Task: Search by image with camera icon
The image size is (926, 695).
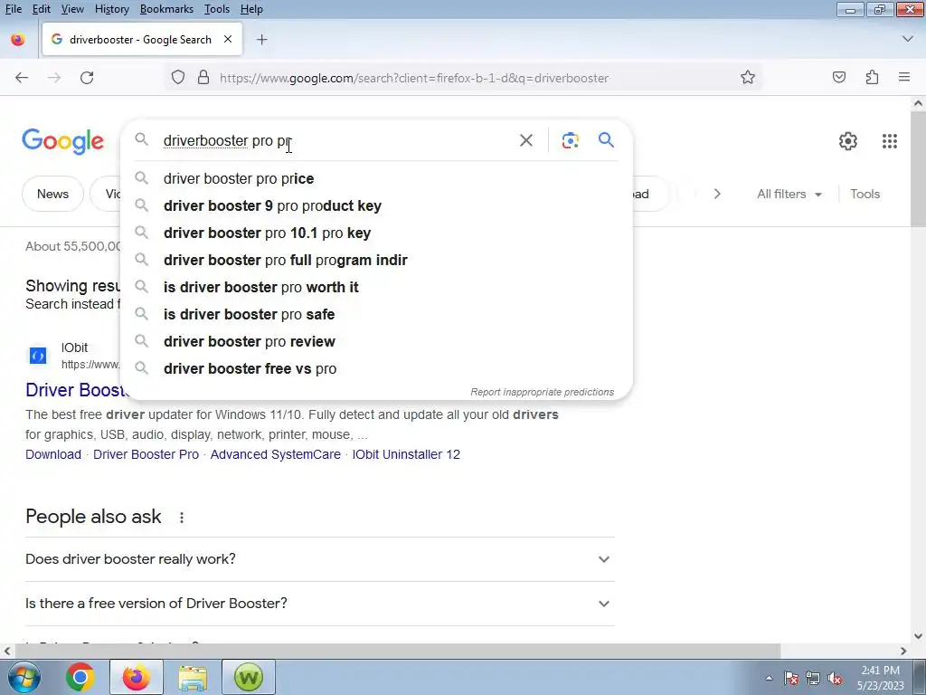Action: click(570, 140)
